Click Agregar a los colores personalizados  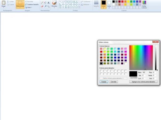pyautogui.click(x=144, y=82)
